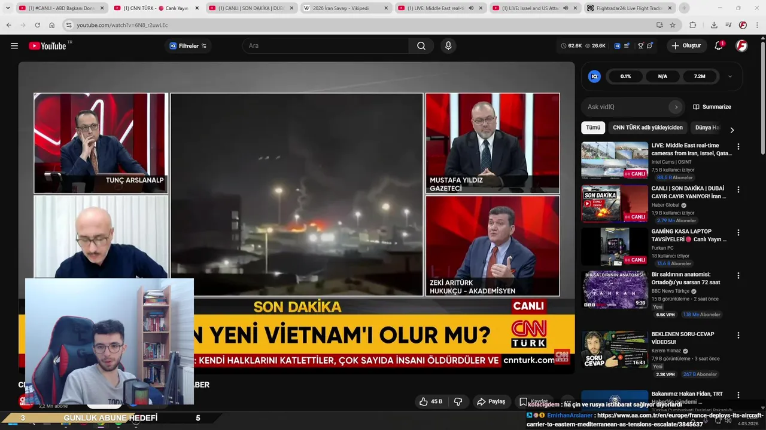Viewport: 766px width, 430px height.
Task: Switch to '2026 İran Savaşı - Vikipedi' tab
Action: (346, 8)
